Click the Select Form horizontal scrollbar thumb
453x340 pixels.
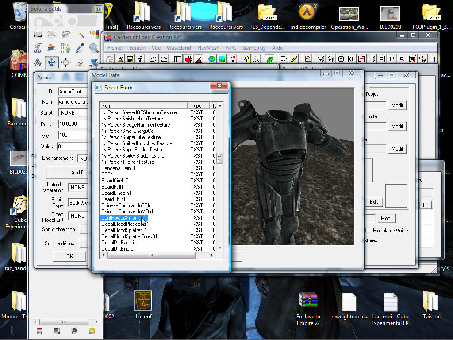coord(151,255)
